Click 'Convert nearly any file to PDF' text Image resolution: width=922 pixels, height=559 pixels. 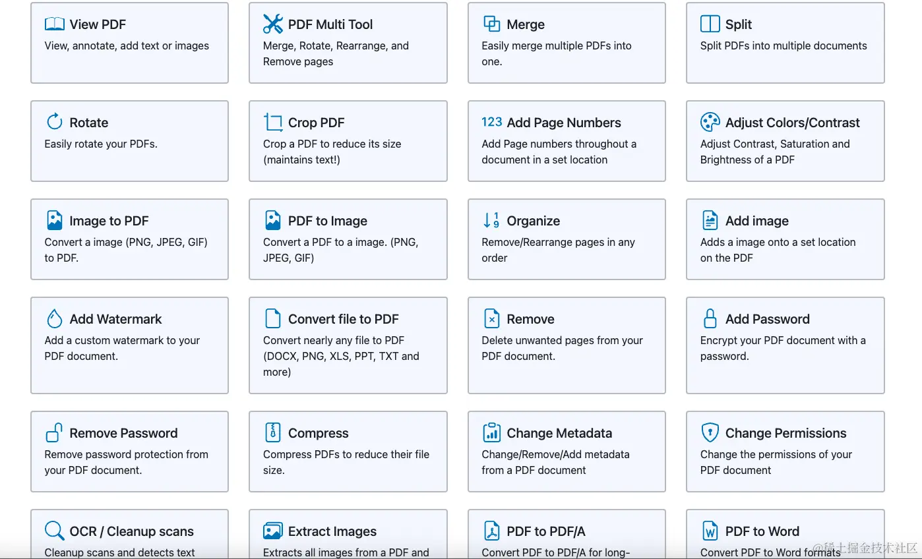tap(341, 356)
